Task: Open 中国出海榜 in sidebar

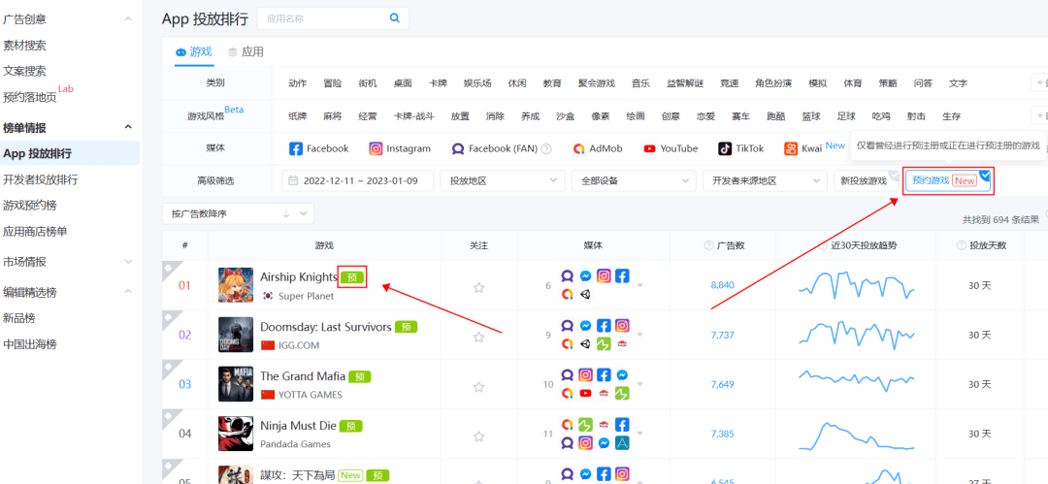Action: [30, 344]
